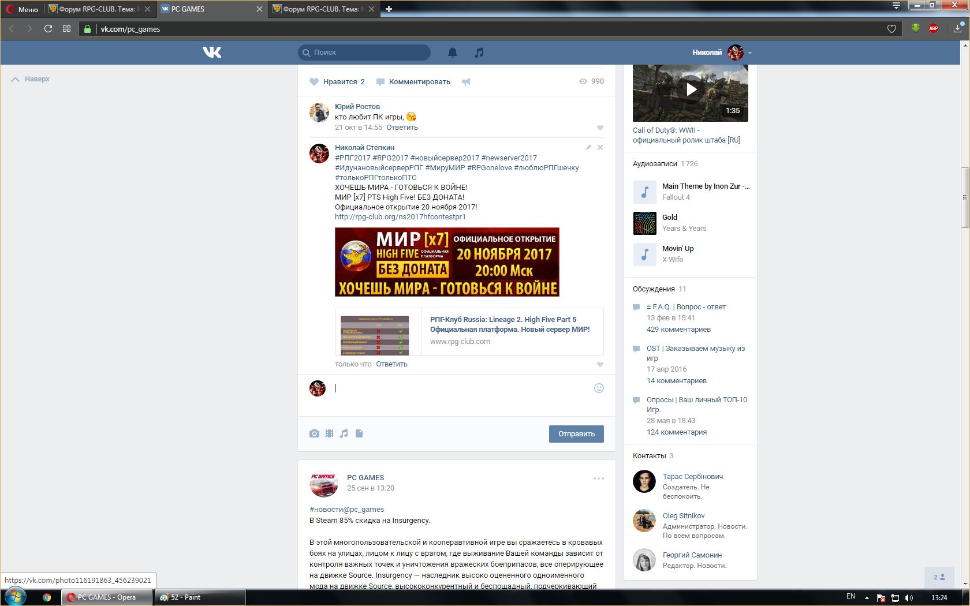Open the Windows Start menu
The height and width of the screenshot is (606, 970).
pyautogui.click(x=15, y=597)
